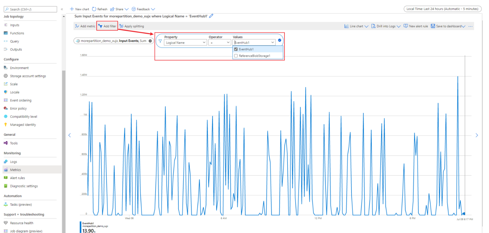The width and height of the screenshot is (489, 233).
Task: Open the Line chart type dropdown
Action: pos(356,26)
